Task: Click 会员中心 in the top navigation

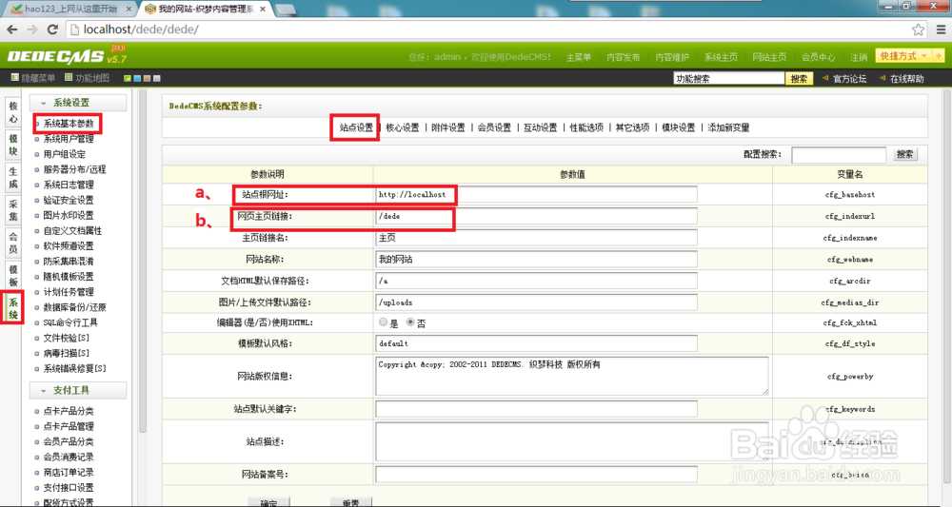Action: click(818, 57)
